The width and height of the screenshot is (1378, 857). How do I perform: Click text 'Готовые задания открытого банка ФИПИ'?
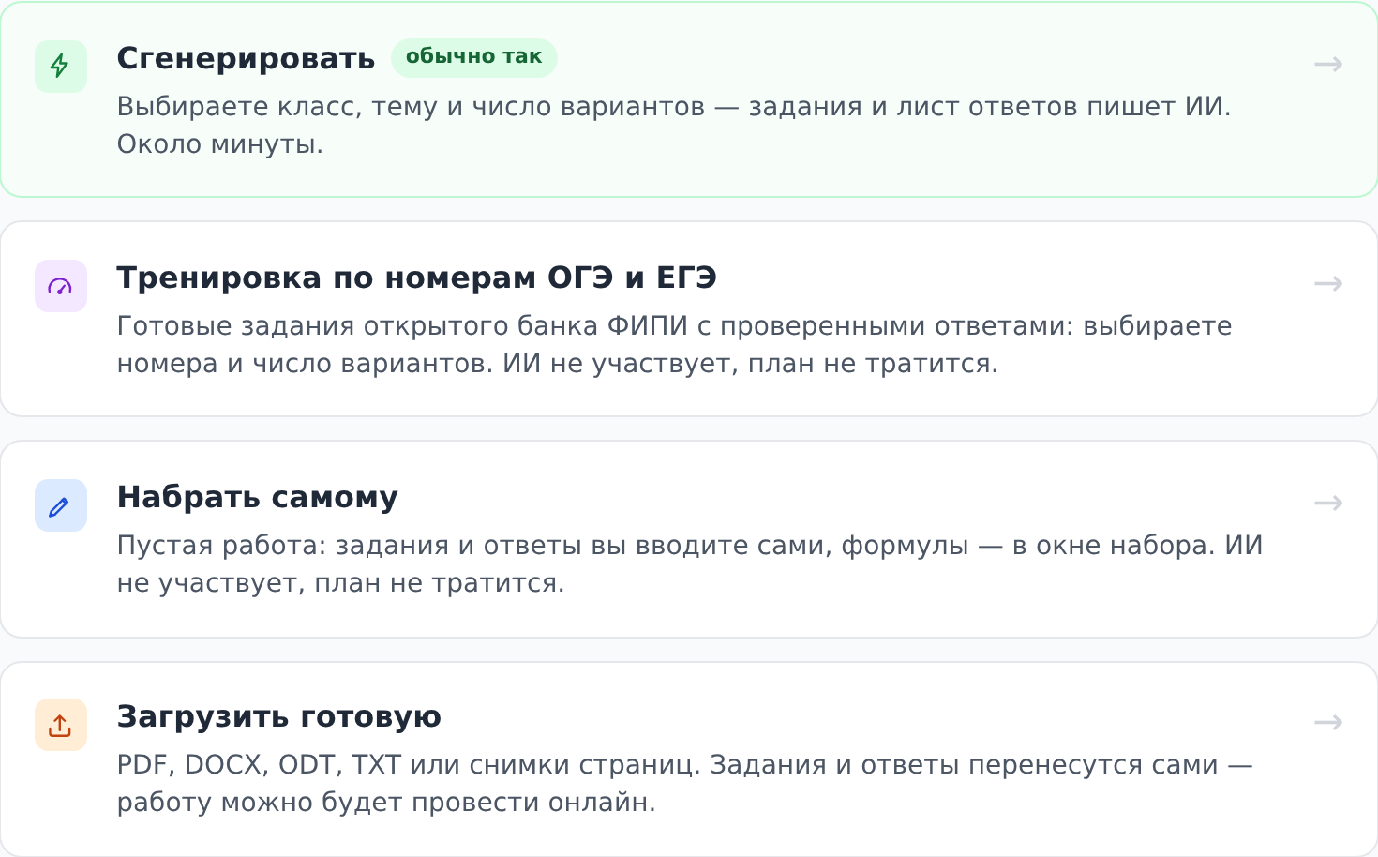[402, 326]
